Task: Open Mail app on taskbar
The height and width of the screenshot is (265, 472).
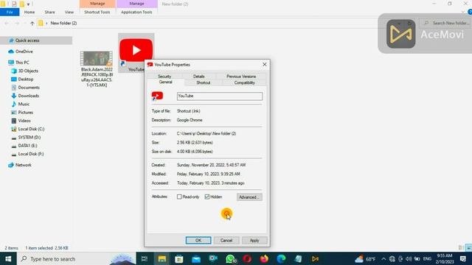Action: (196, 258)
